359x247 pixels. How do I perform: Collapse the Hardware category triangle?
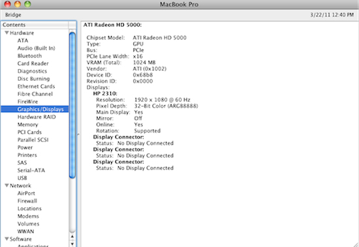tap(7, 33)
